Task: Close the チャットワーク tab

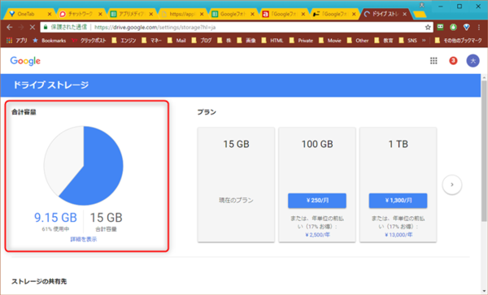Action: coord(100,14)
